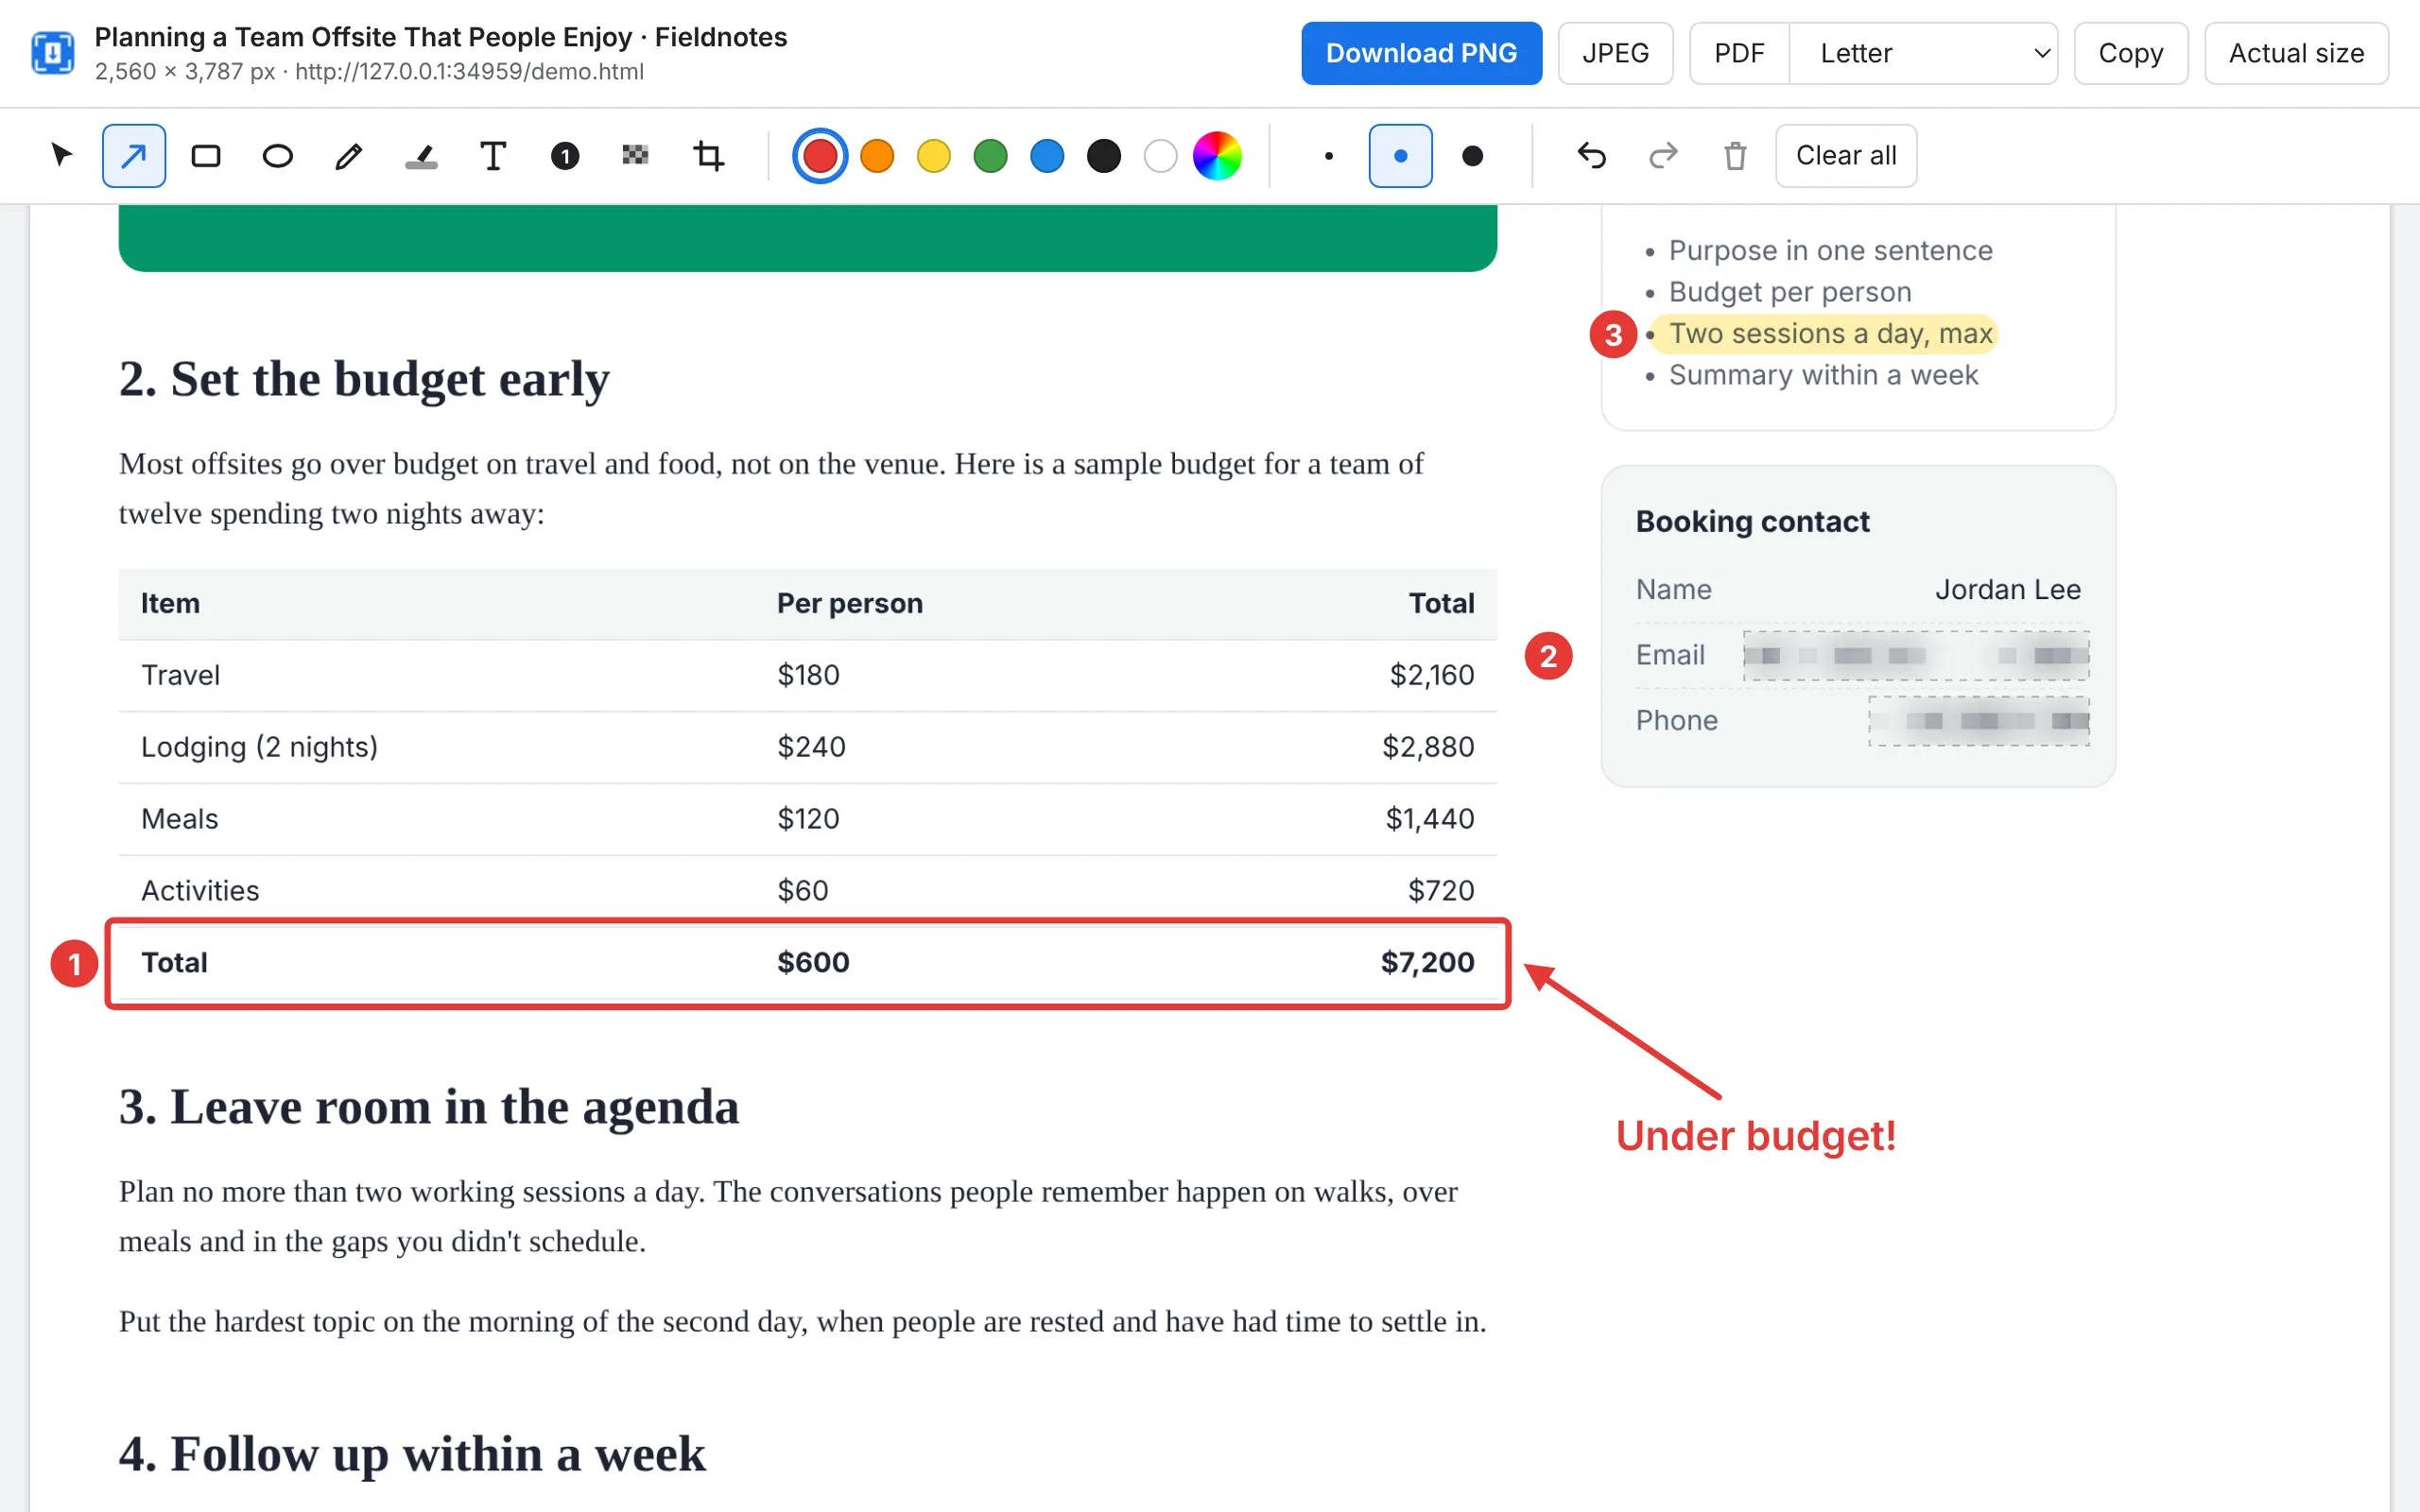This screenshot has height=1512, width=2420.
Task: Click the "Two sessions a day, max" item
Action: point(1830,333)
